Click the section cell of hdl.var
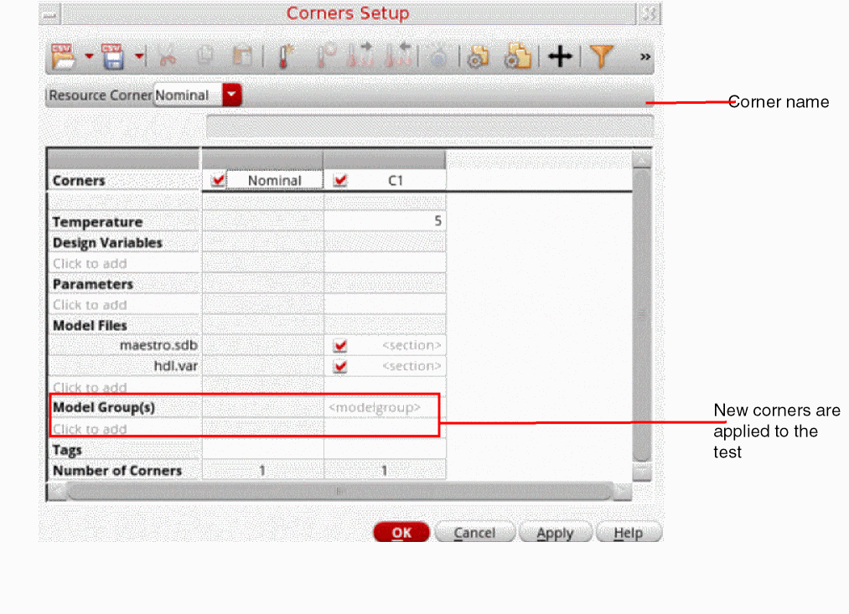849x614 pixels. (412, 366)
